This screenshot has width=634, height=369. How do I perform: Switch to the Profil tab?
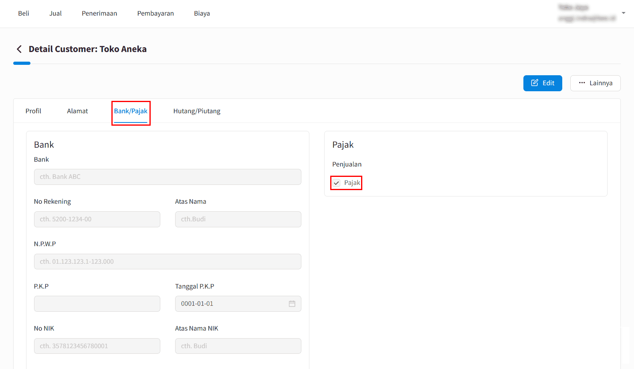pyautogui.click(x=33, y=111)
